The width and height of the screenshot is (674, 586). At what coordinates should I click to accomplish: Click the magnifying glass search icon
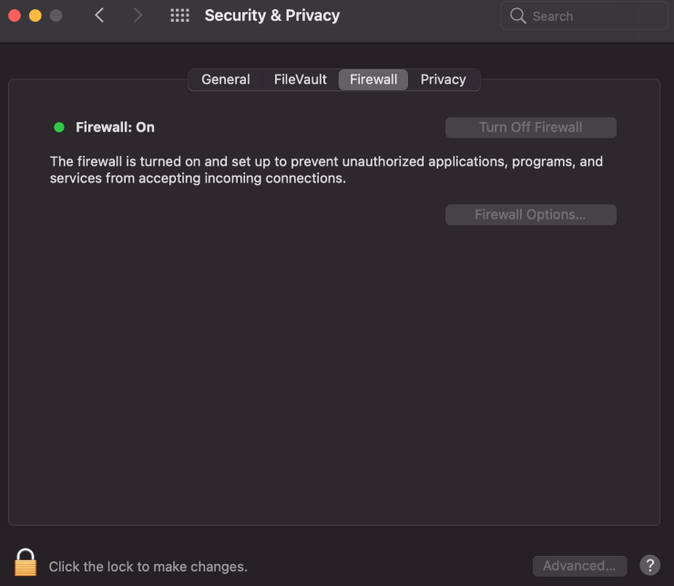pos(518,15)
